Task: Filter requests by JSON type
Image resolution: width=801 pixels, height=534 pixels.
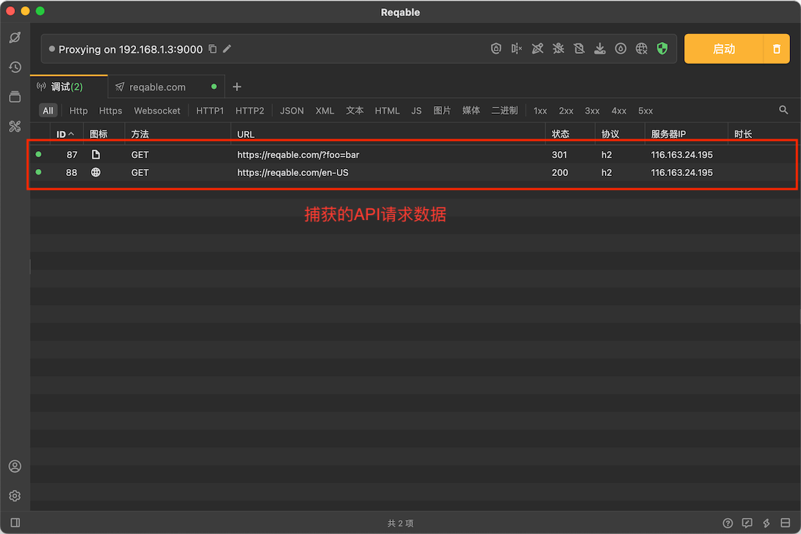Action: click(x=291, y=111)
